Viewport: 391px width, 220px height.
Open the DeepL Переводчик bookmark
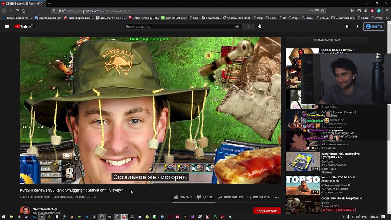[x=17, y=18]
